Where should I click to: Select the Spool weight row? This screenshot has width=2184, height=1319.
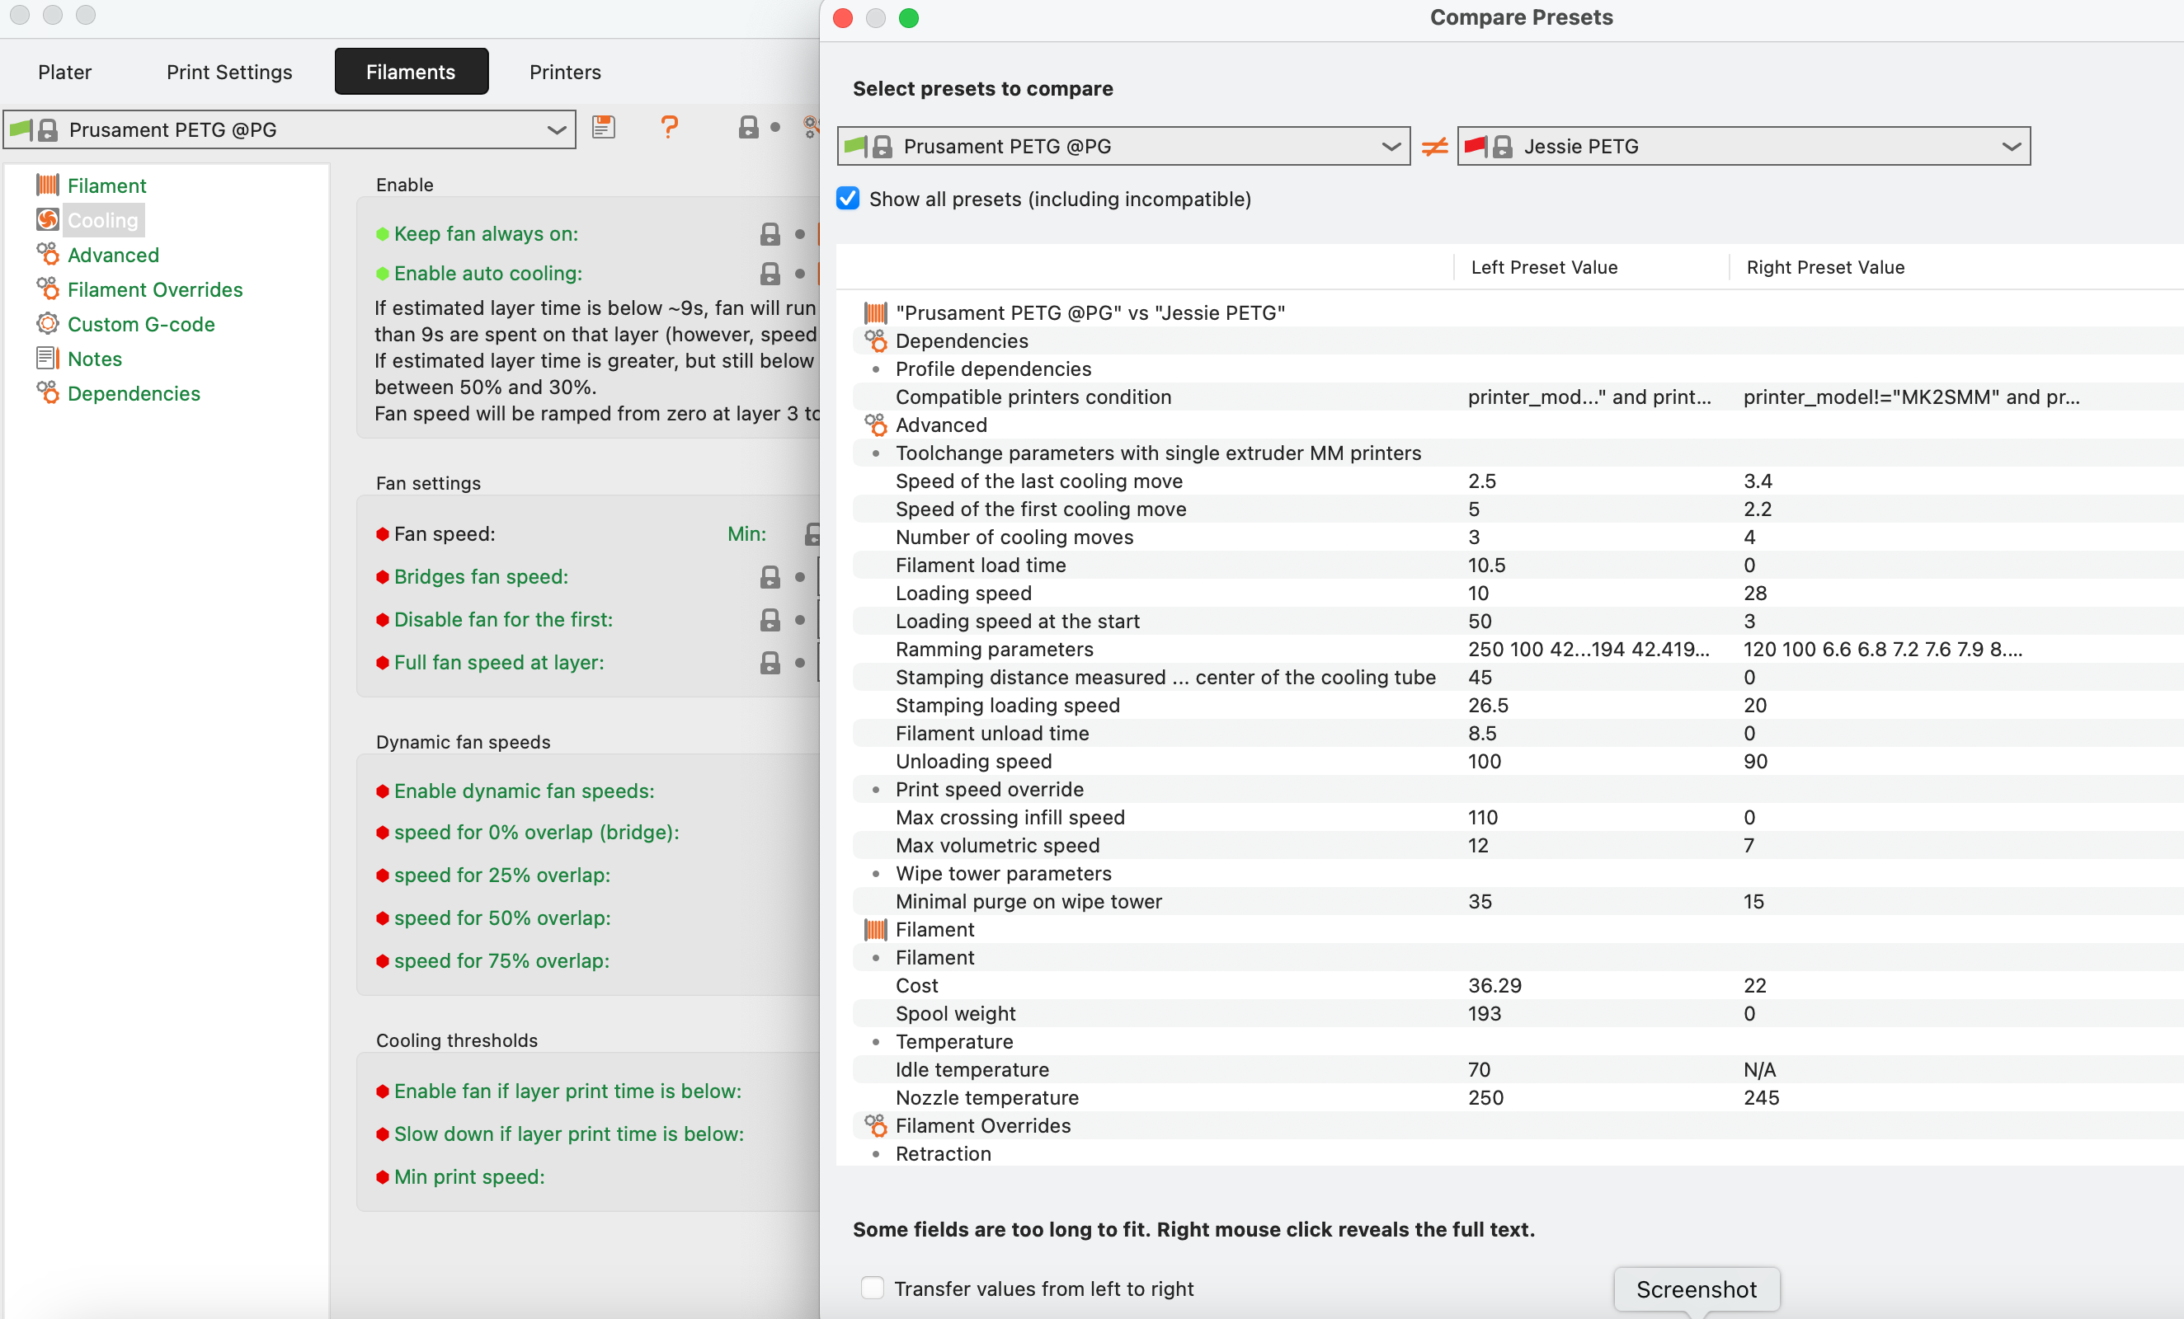(1518, 1013)
